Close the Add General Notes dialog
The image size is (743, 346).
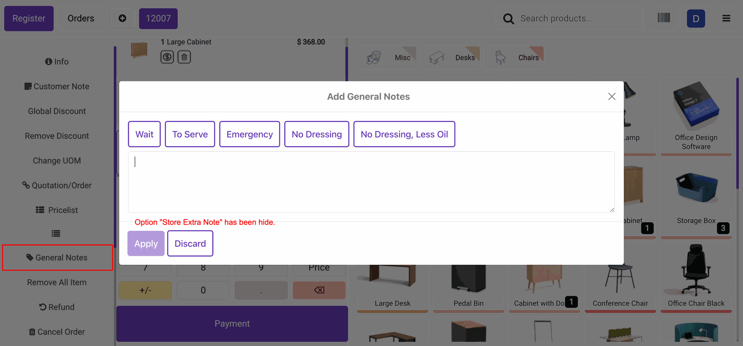(612, 96)
